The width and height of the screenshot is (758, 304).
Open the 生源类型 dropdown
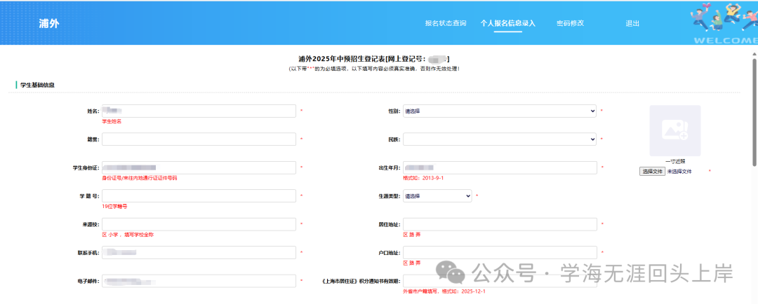[x=437, y=196]
